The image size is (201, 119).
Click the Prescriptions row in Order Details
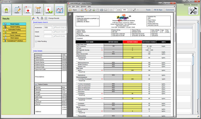tap(51, 77)
